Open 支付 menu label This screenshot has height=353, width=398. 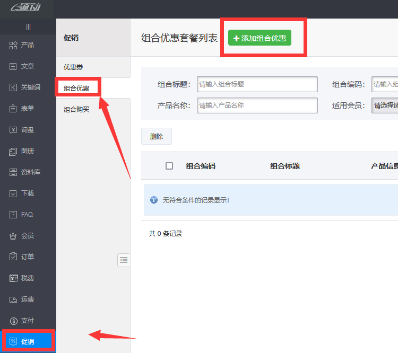(x=28, y=321)
